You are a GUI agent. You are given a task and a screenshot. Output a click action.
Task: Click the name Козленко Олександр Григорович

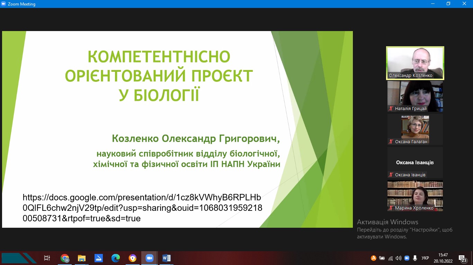(196, 139)
